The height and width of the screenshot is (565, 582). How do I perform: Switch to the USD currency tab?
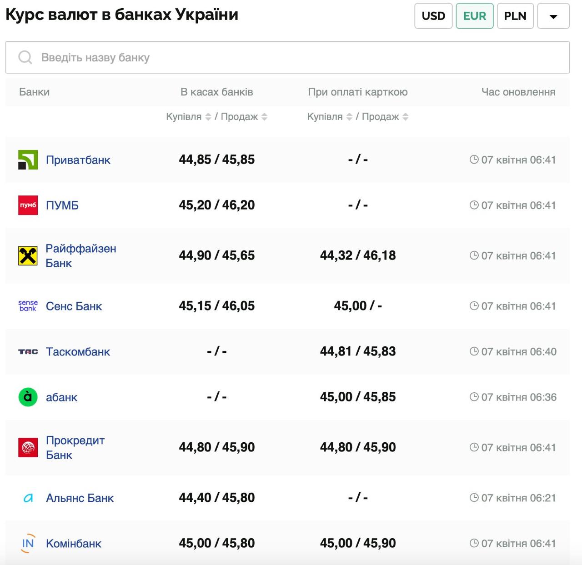pyautogui.click(x=433, y=16)
